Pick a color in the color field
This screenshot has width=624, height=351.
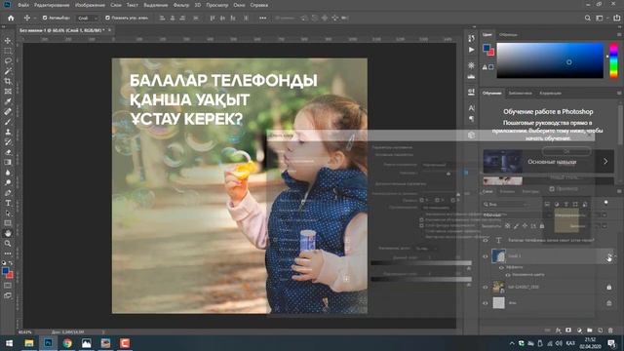pos(550,60)
